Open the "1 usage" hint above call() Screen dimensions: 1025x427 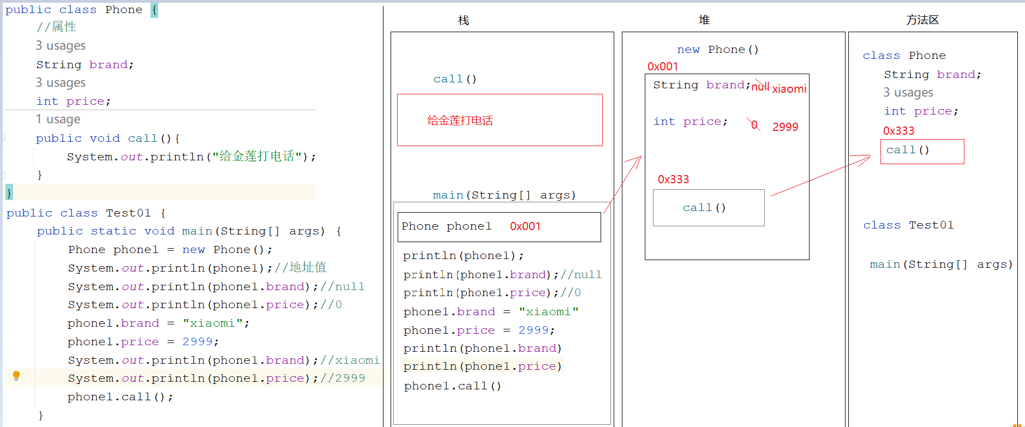click(x=58, y=119)
